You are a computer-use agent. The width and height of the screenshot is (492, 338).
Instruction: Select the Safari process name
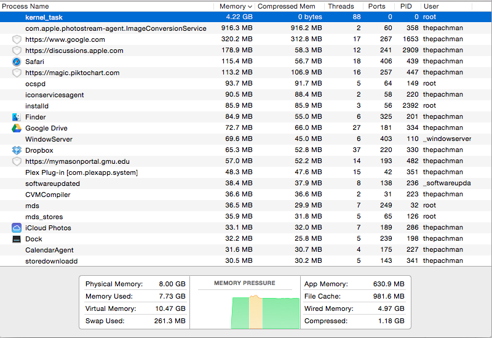pyautogui.click(x=34, y=62)
